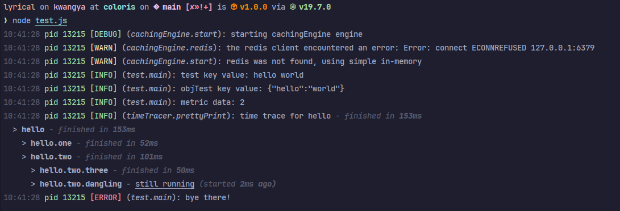Click the [WARN] tag on cachingEngine.redis line
Screen dimensions: 620x211
point(103,48)
